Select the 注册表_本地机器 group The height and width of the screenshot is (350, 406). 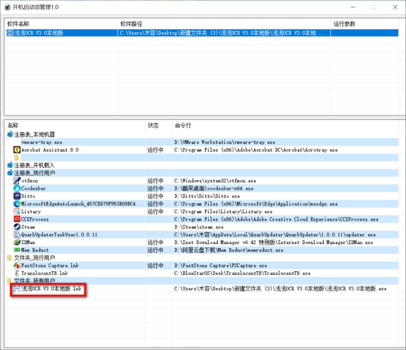pyautogui.click(x=35, y=135)
